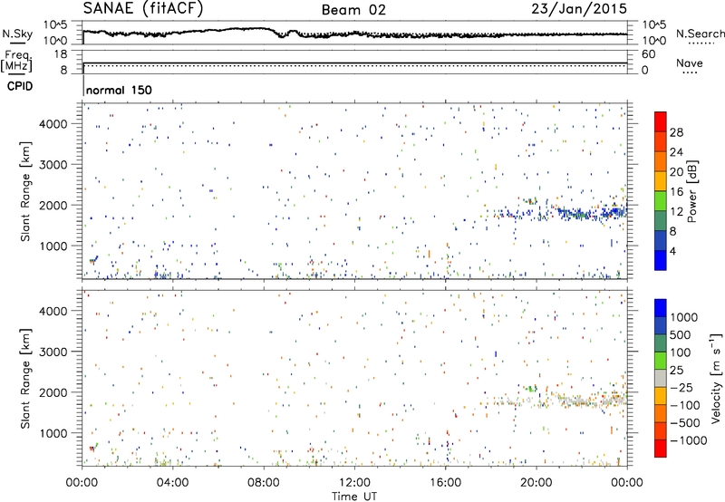
Task: Click the Nave legend label
Action: point(689,63)
